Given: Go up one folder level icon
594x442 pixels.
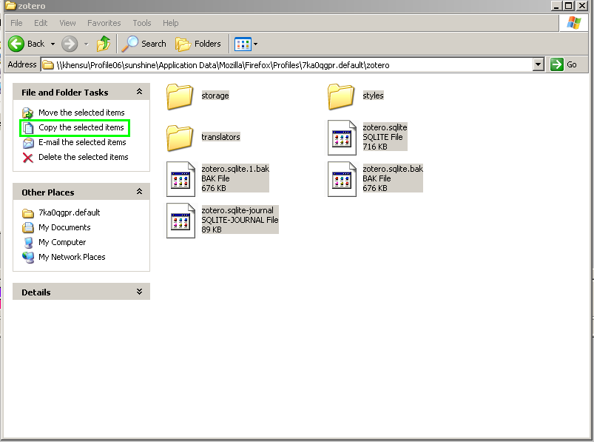Looking at the screenshot, I should click(103, 44).
